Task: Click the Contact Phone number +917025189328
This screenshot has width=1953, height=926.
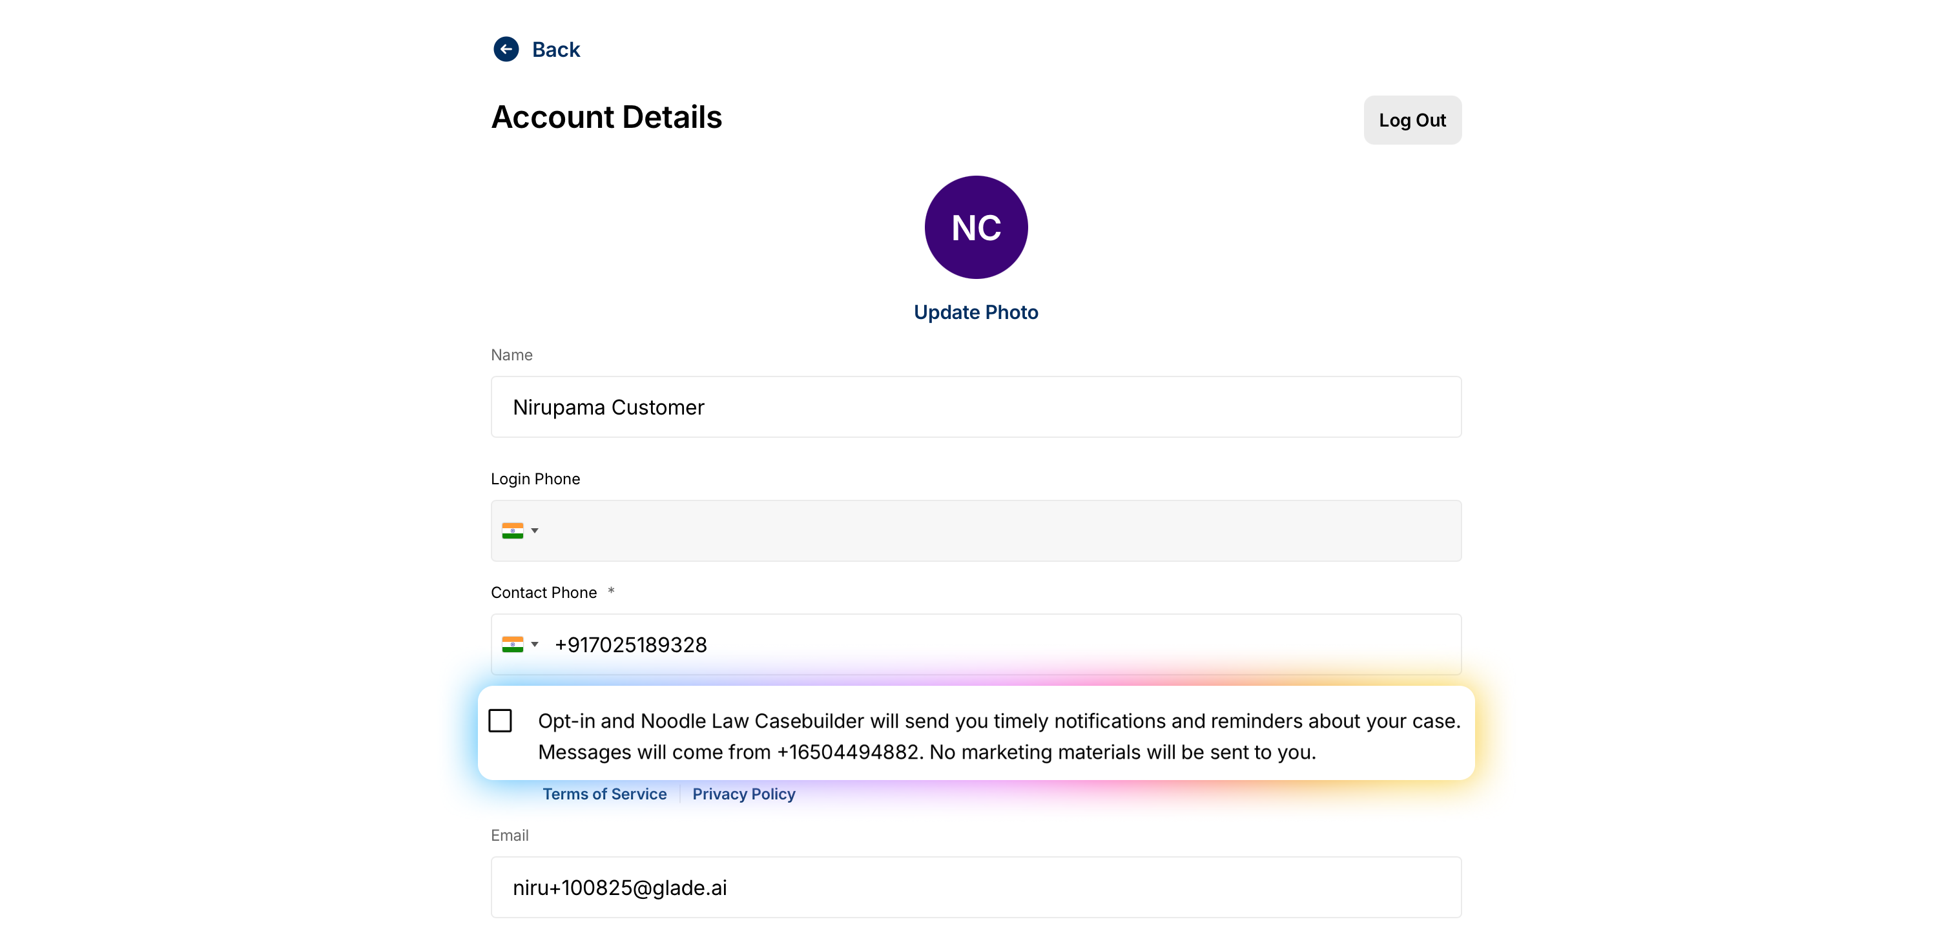Action: tap(631, 645)
